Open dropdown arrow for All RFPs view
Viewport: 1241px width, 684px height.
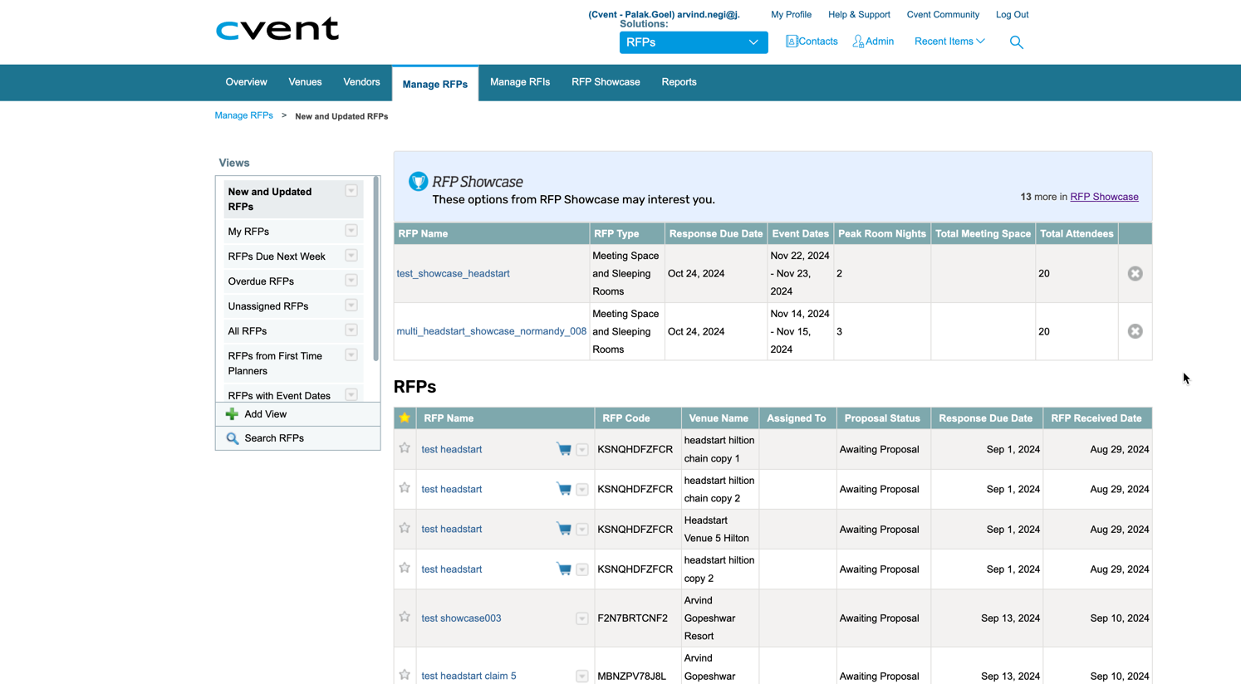point(351,330)
